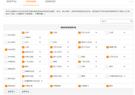Check the 海南 checkbox
Image resolution: width=135 pixels, height=95 pixels.
(51, 62)
